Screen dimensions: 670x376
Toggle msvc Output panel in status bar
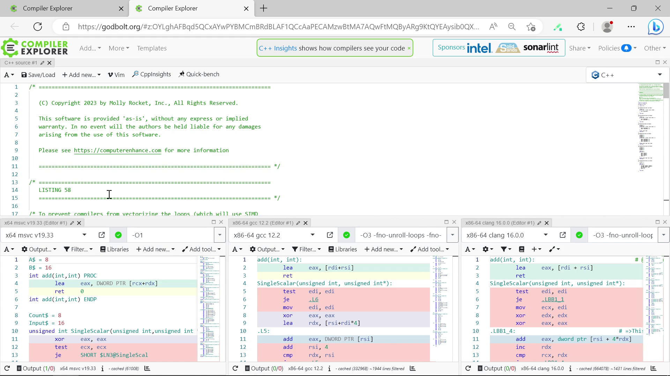pyautogui.click(x=36, y=368)
